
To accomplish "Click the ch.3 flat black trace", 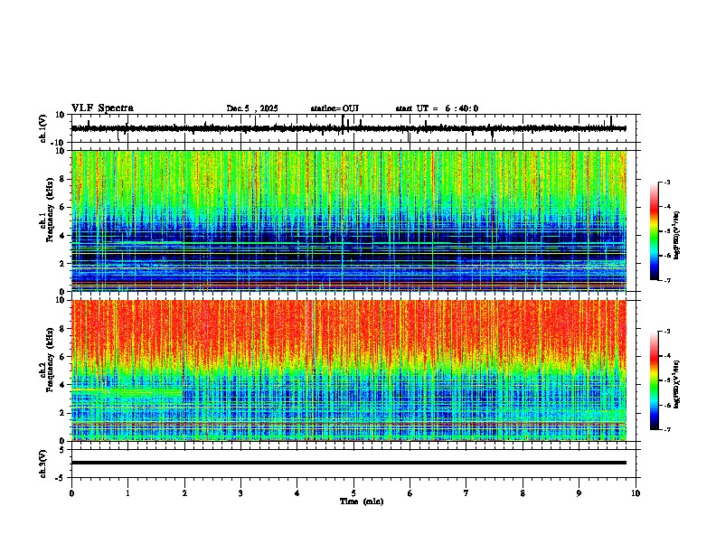I will [349, 463].
